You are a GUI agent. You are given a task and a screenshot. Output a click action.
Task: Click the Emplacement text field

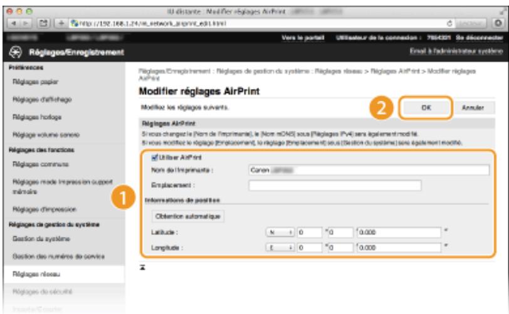(335, 185)
